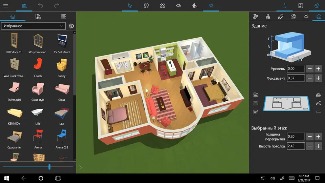Select the FW symm window item
This screenshot has width=325, height=183.
pos(38,44)
